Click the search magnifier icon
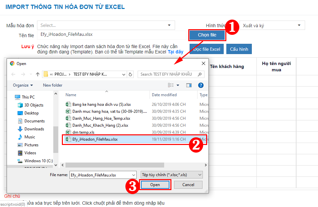Image resolution: width=318 pixels, height=207 pixels. (200, 74)
